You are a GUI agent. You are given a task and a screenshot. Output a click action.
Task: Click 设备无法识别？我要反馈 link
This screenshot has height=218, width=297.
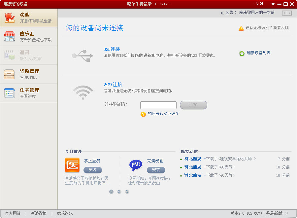tap(267, 28)
